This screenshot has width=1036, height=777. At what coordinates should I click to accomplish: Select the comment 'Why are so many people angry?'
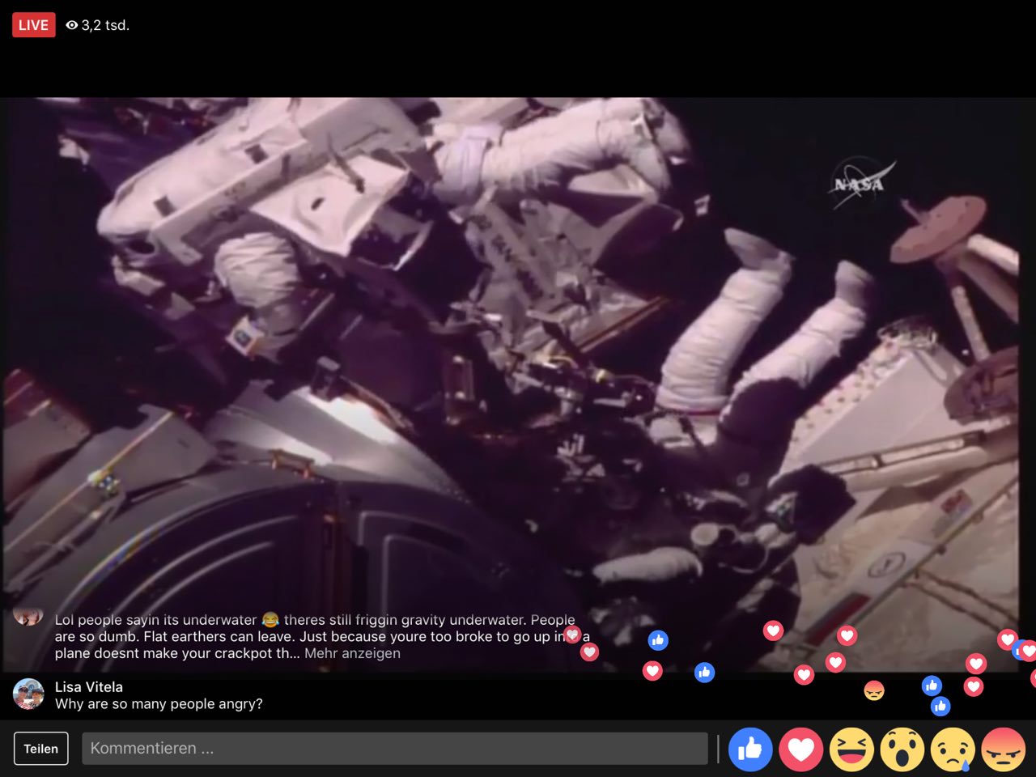(159, 704)
